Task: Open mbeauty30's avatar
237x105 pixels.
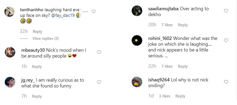Action: (x=10, y=52)
